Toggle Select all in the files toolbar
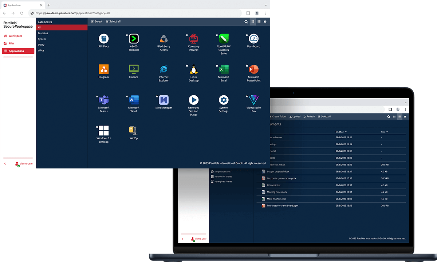This screenshot has height=262, width=437. 324,117
